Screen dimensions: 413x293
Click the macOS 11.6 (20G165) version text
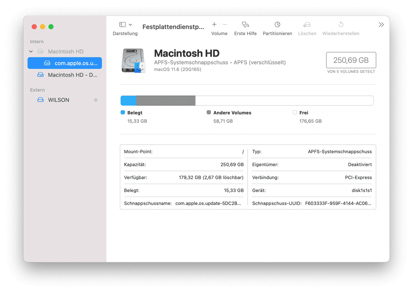178,70
